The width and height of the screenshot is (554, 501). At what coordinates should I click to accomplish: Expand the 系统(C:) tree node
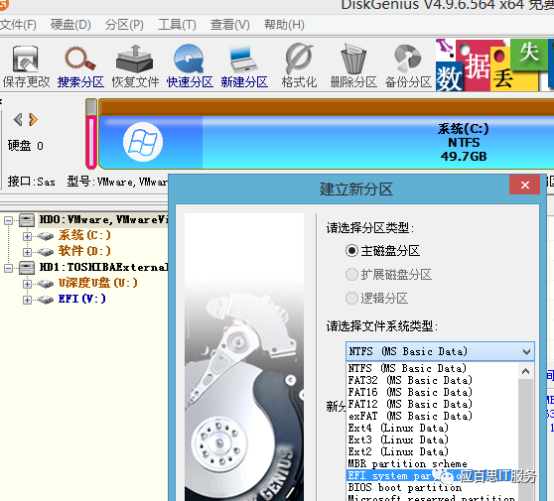27,236
